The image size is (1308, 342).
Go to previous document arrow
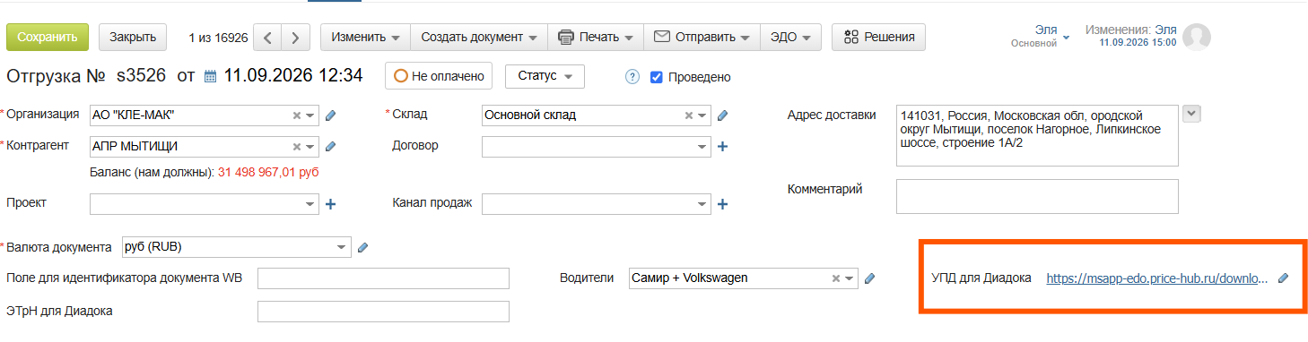click(x=267, y=38)
